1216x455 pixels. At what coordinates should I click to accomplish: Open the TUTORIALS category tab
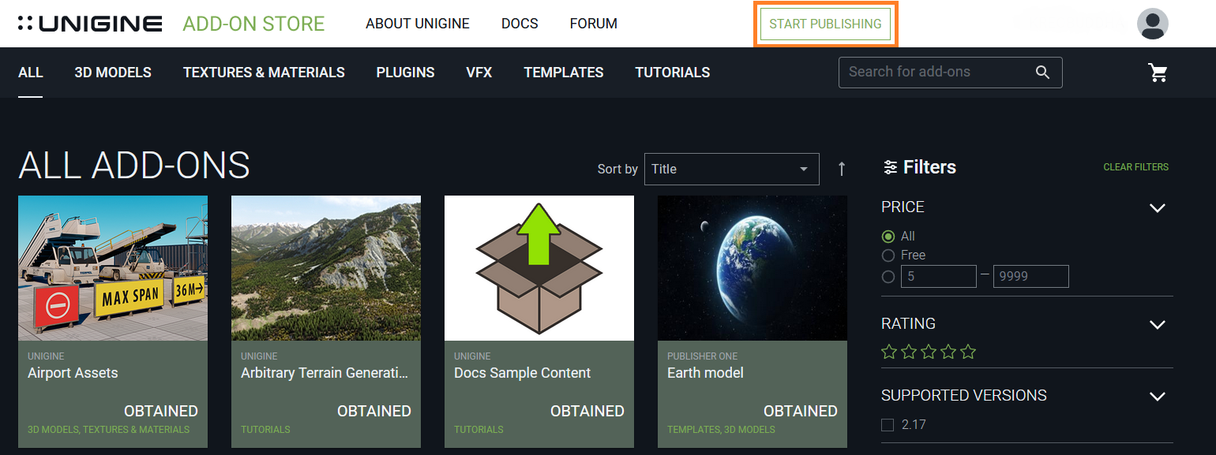click(673, 73)
